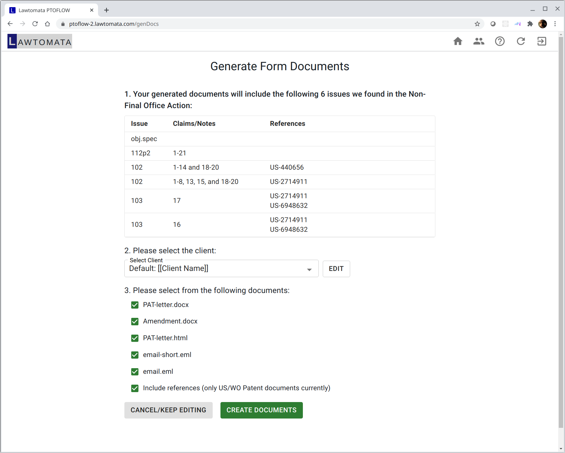This screenshot has width=565, height=453.
Task: Click claim 16 cell in 103 row
Action: tap(177, 225)
